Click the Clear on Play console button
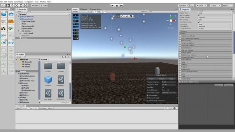This screenshot has height=132, width=235. pyautogui.click(x=33, y=108)
